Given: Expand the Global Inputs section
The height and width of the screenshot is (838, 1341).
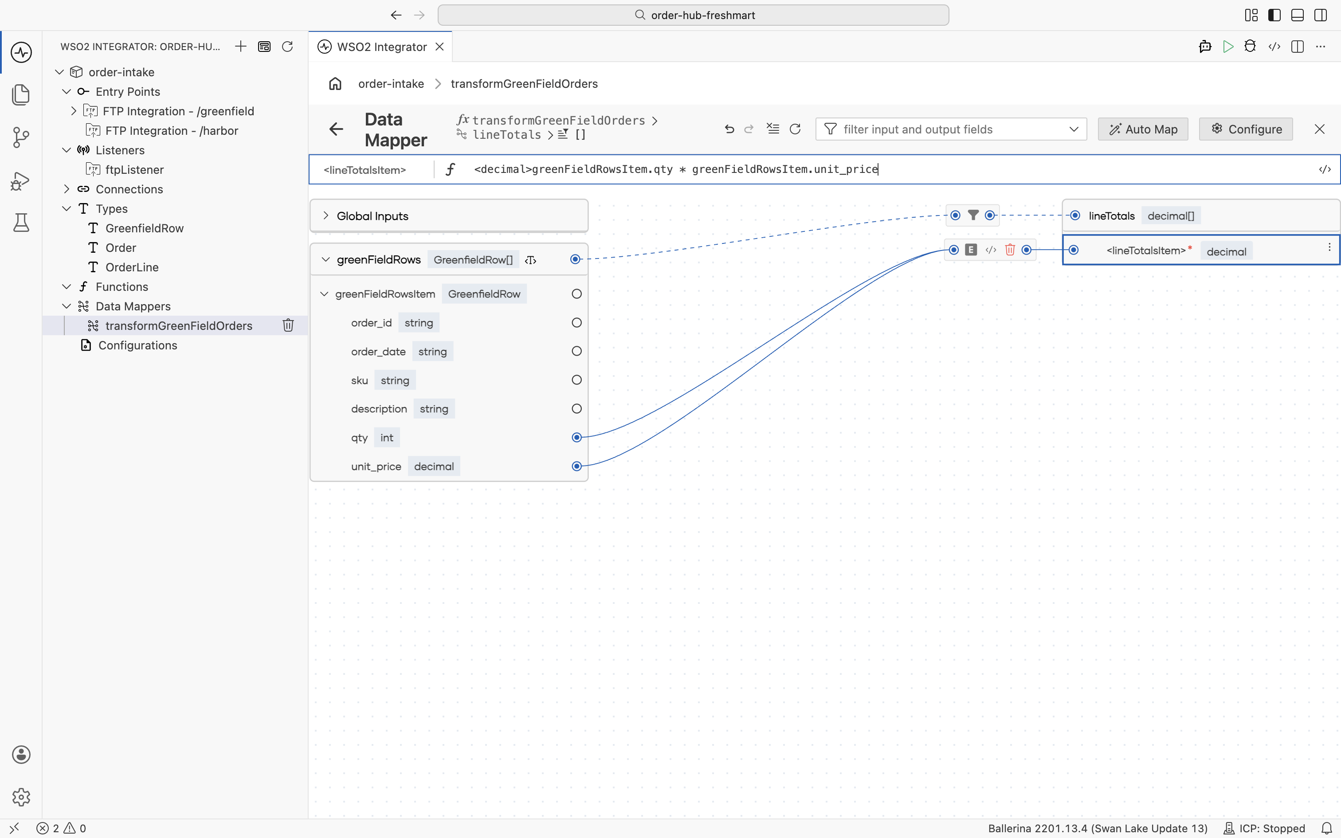Looking at the screenshot, I should [326, 215].
